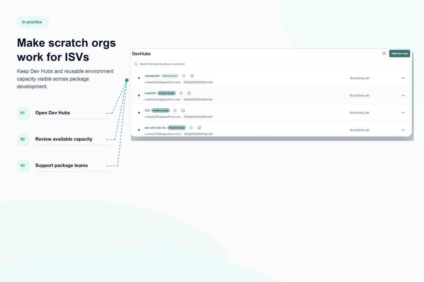Click the DevHubs panel heading
Viewport: 424px width, 282px height.
(x=141, y=54)
